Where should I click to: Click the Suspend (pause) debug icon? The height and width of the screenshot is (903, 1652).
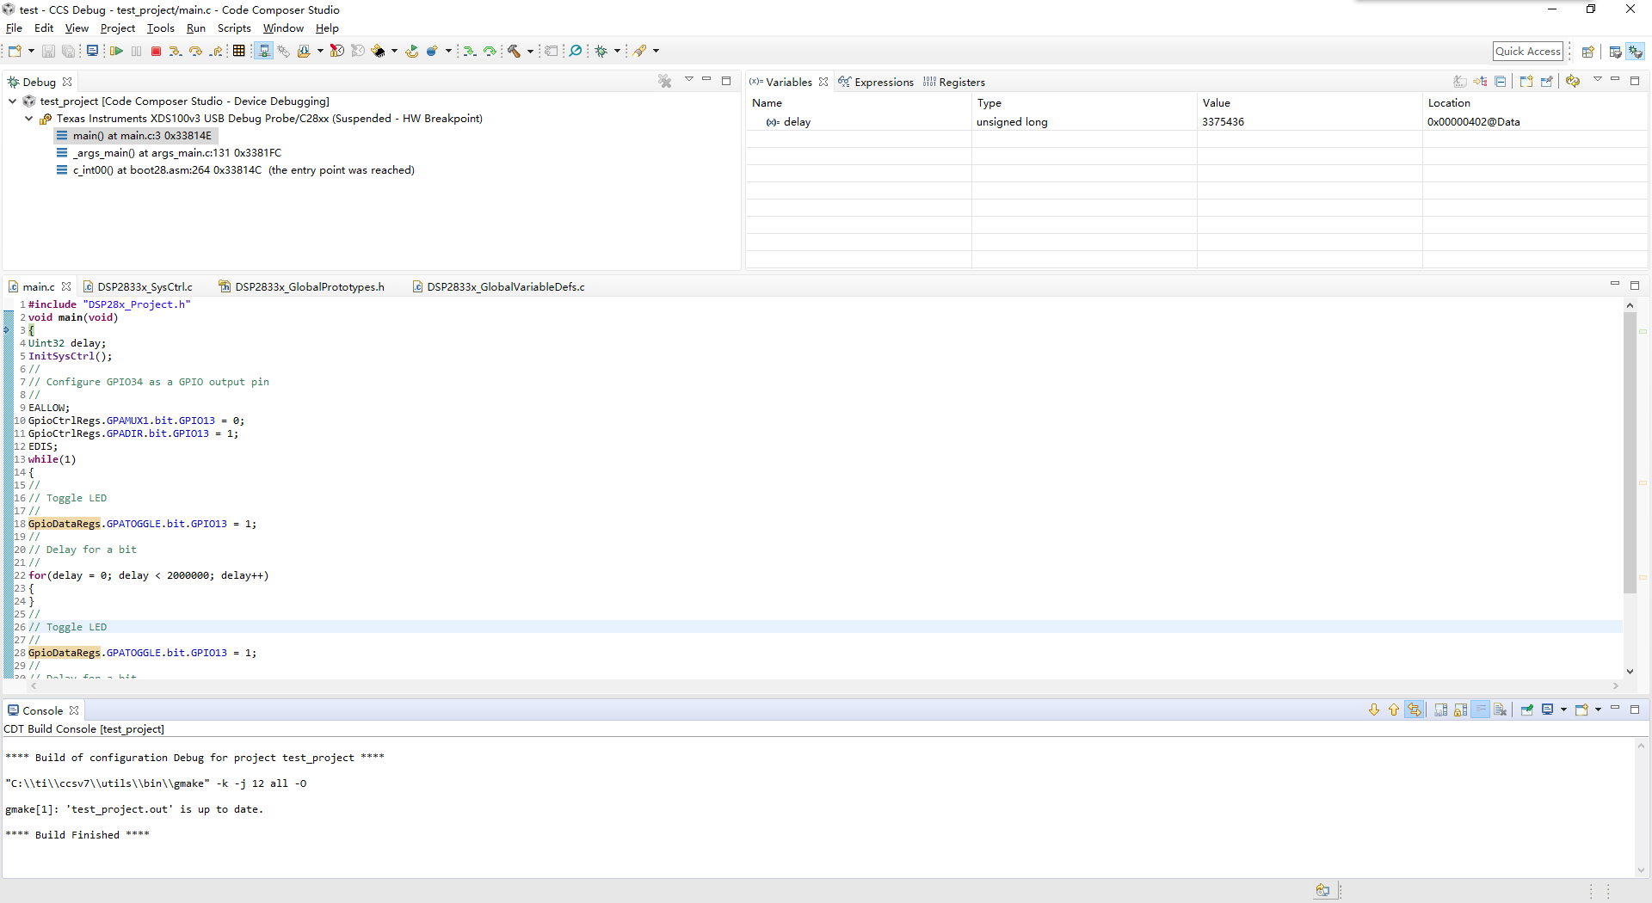tap(136, 52)
